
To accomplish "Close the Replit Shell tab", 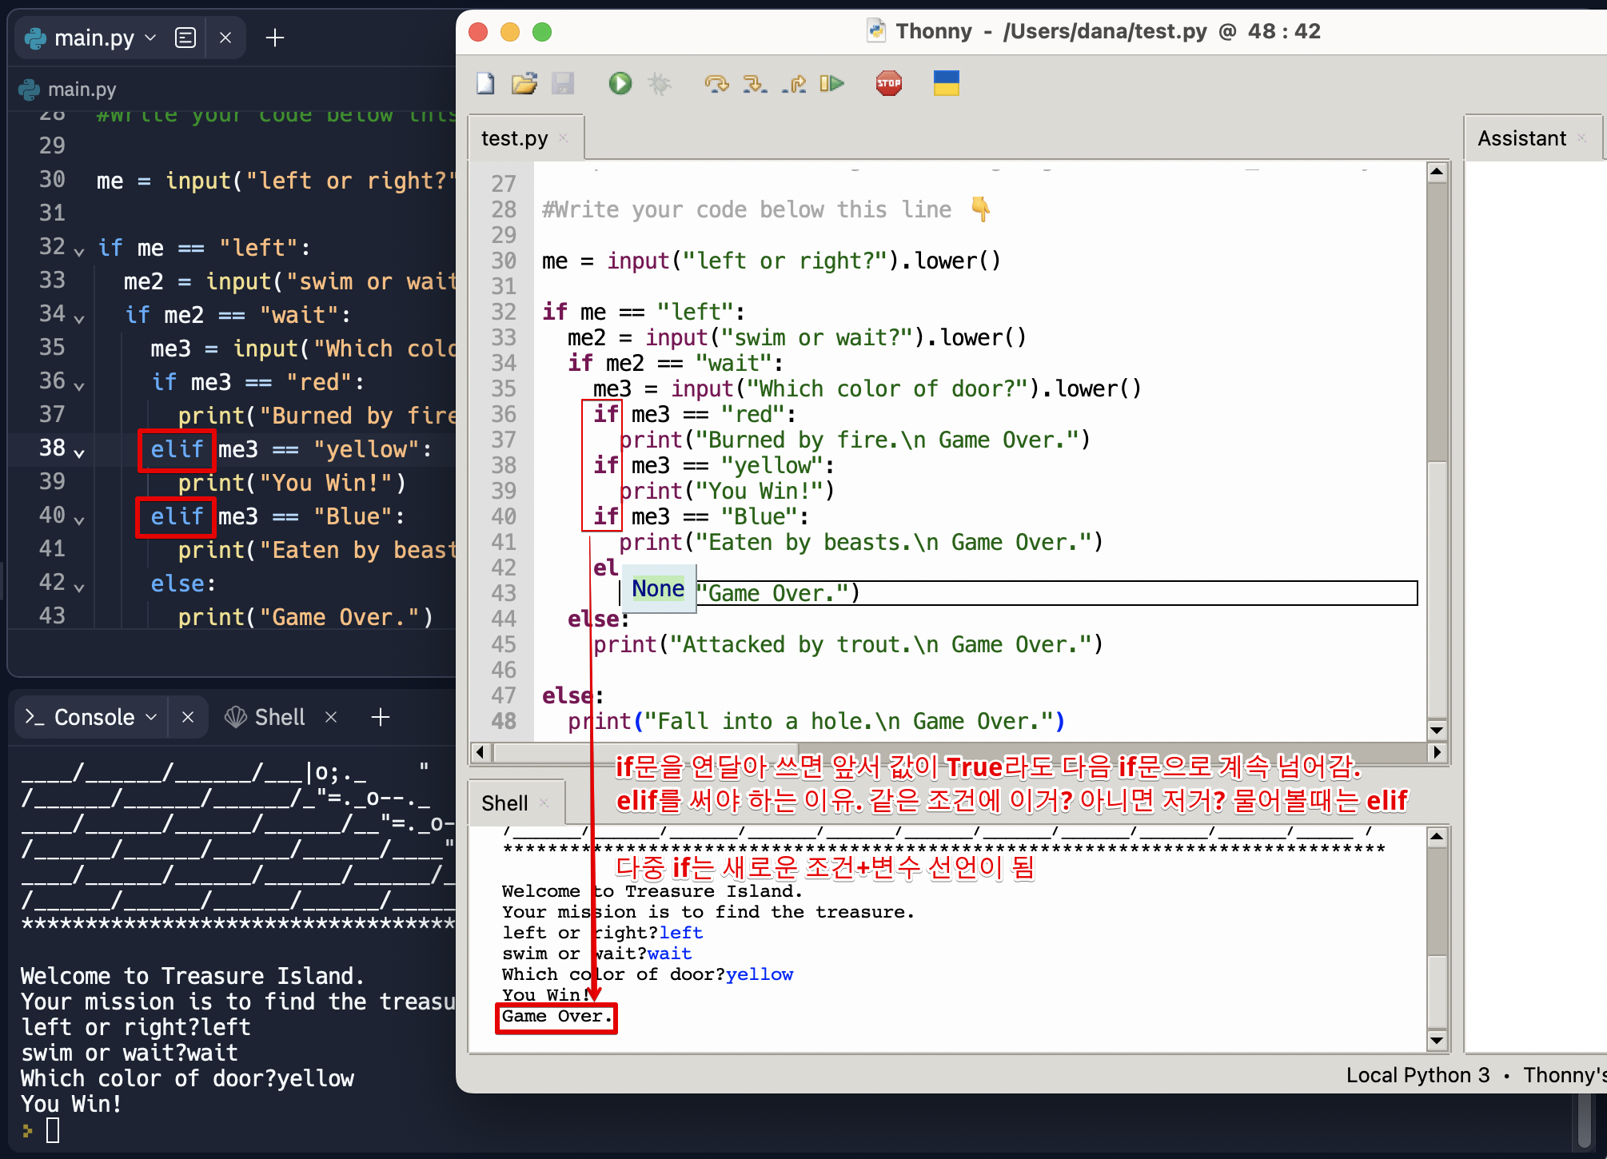I will point(331,717).
